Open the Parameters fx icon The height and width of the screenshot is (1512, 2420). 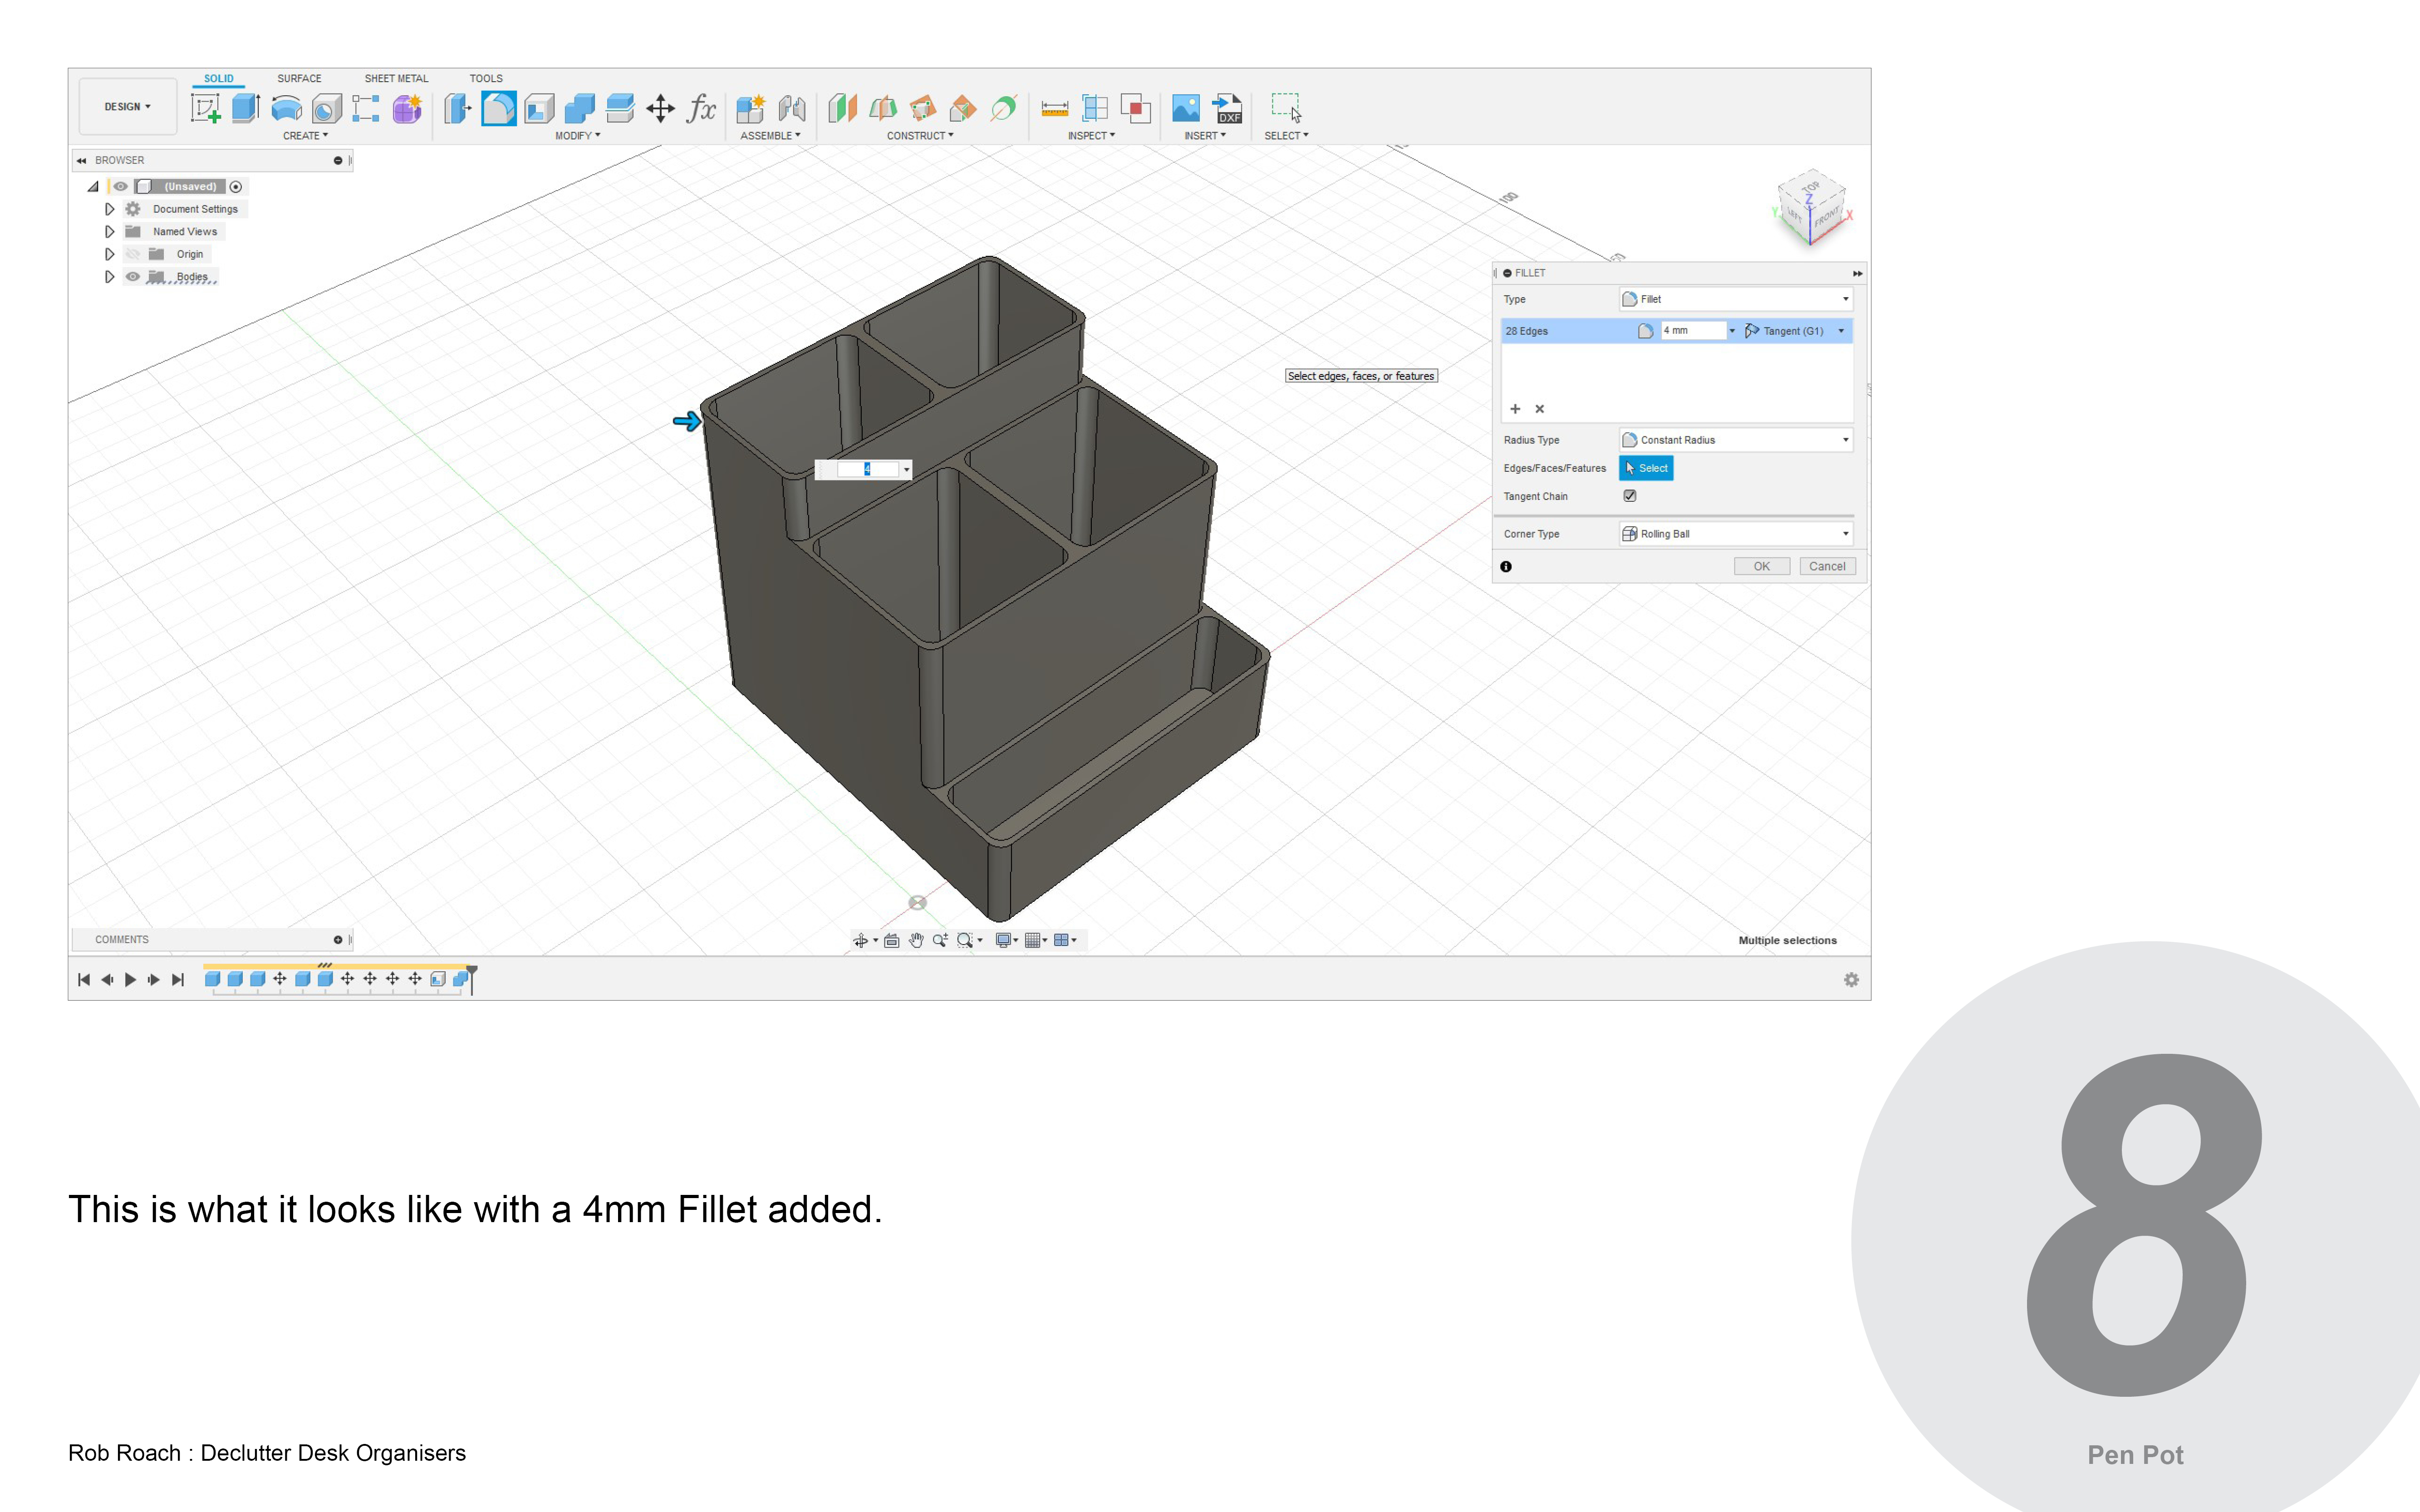[701, 108]
